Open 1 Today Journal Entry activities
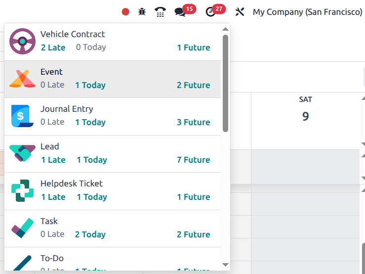The width and height of the screenshot is (365, 274). (90, 122)
